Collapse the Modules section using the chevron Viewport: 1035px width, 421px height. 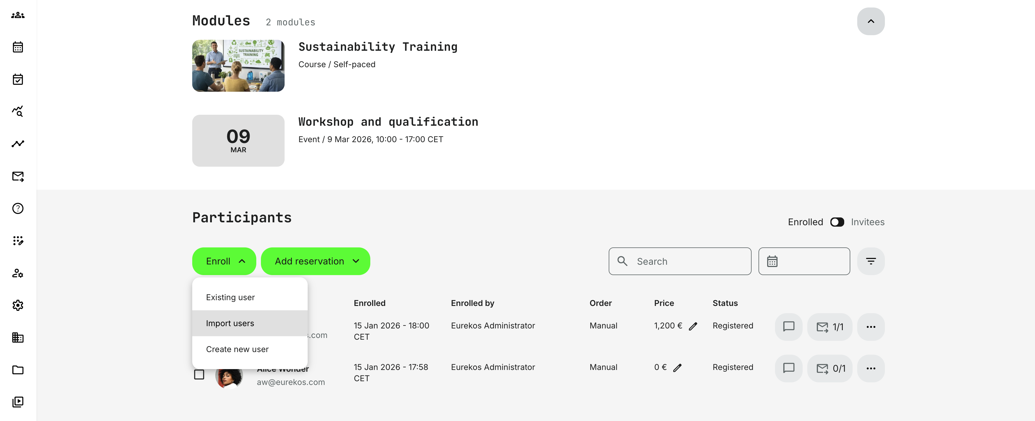tap(871, 21)
